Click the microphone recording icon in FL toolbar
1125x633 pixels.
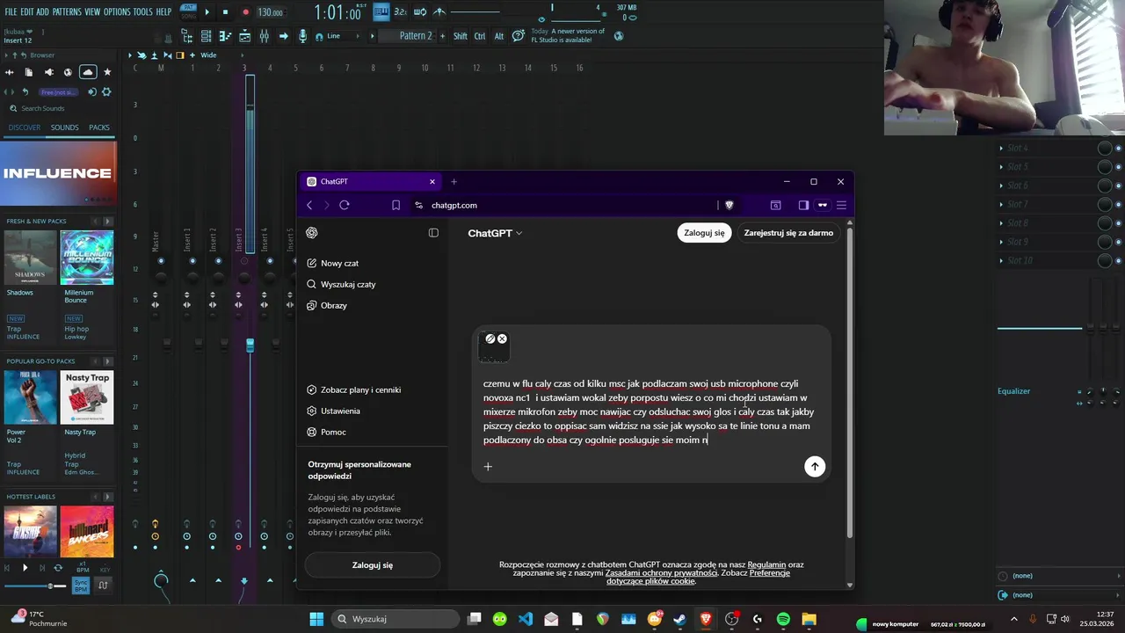[303, 36]
